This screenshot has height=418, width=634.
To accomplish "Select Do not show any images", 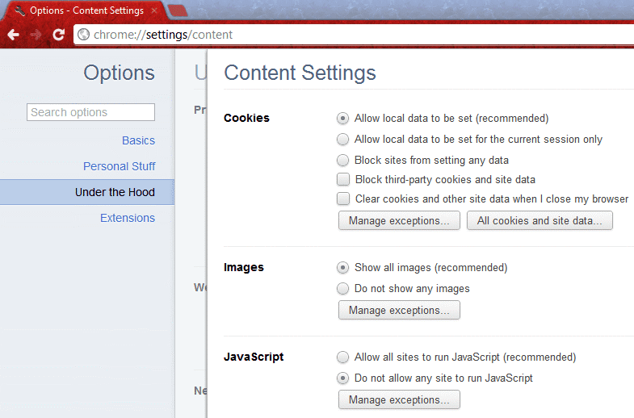I will coord(342,288).
